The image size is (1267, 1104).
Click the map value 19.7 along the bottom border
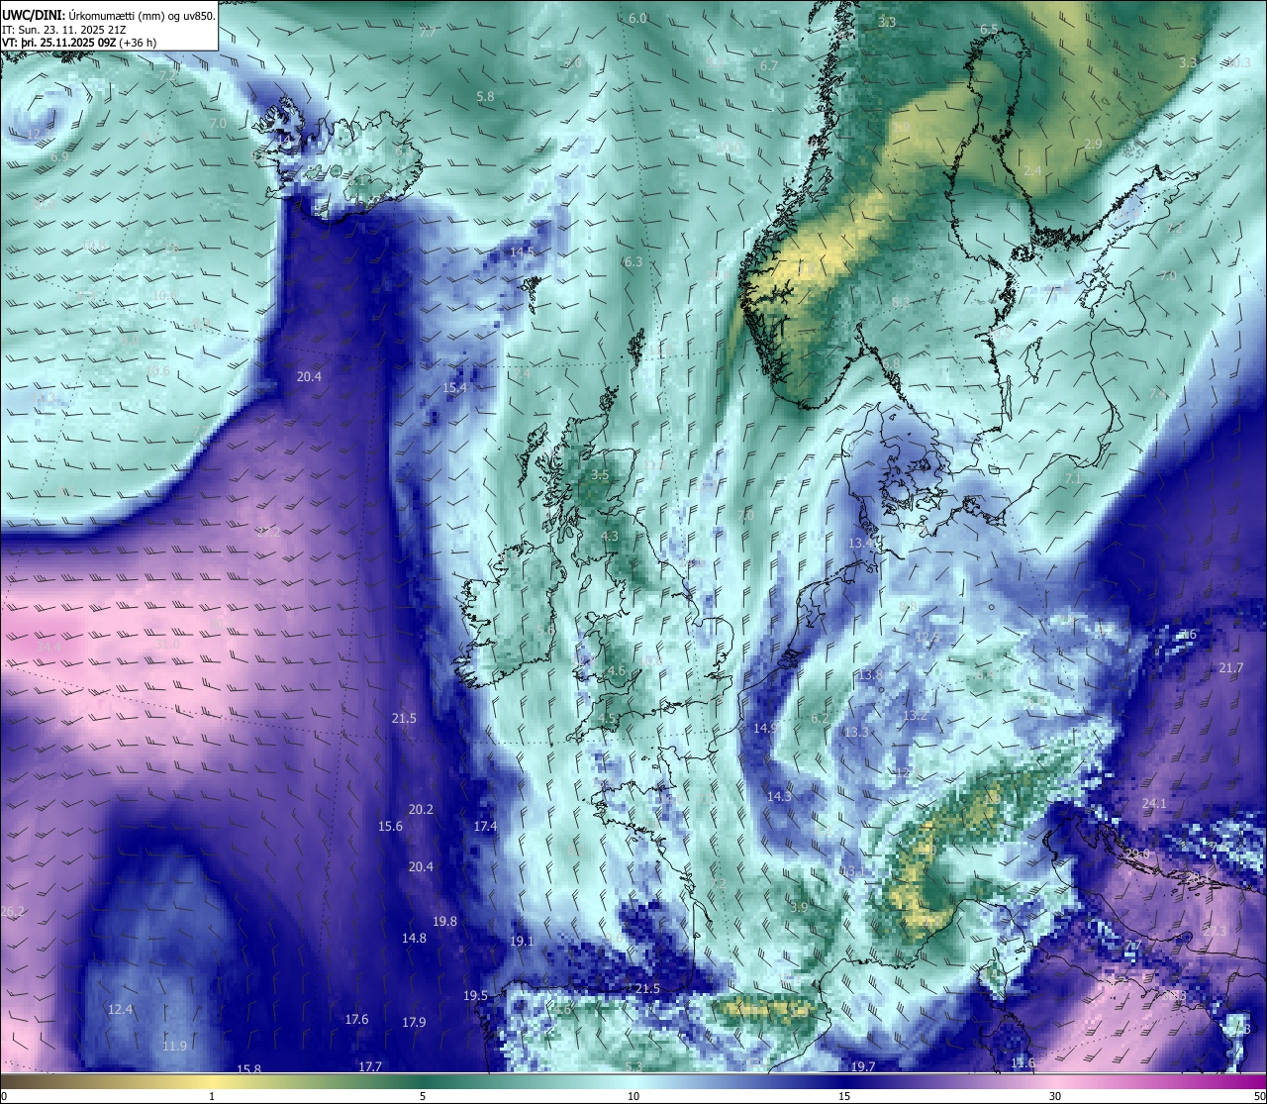point(863,1066)
